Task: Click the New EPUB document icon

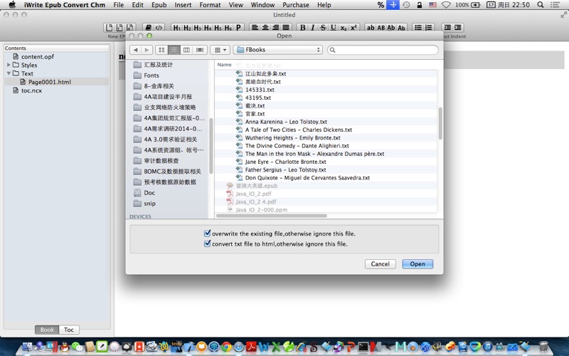Action: 109,28
